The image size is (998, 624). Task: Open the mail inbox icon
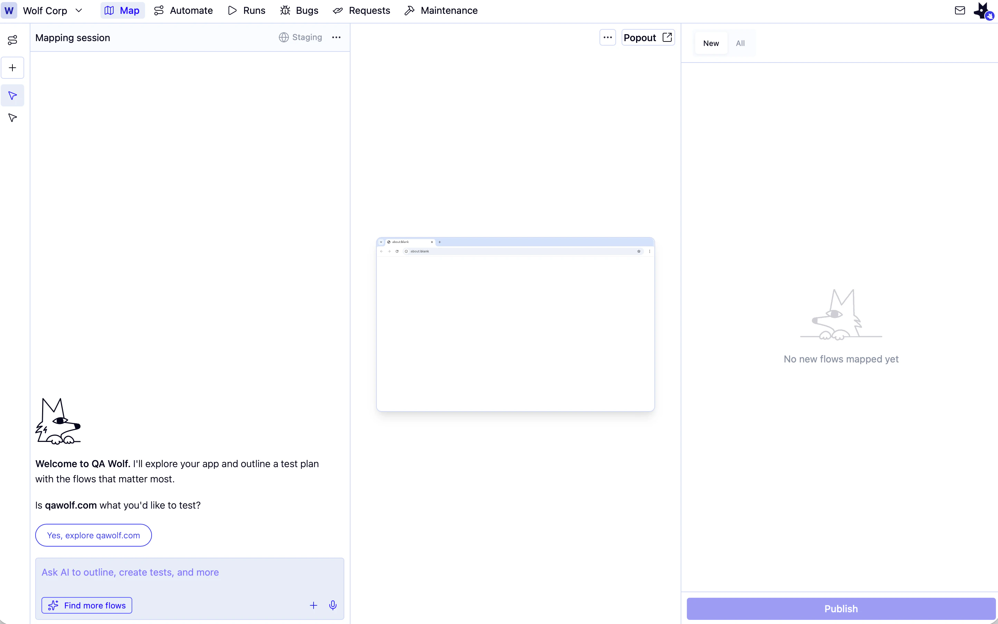pyautogui.click(x=960, y=11)
